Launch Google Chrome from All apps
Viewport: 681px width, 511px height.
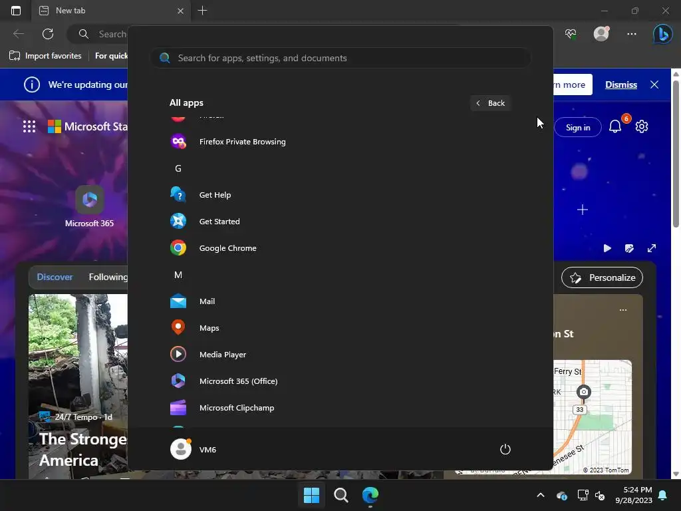coord(340,248)
